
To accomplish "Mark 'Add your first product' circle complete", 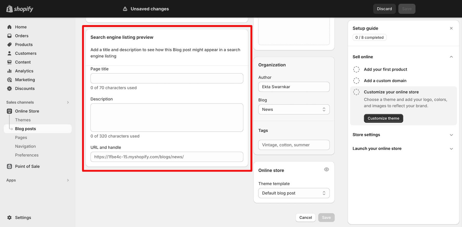I will (356, 69).
